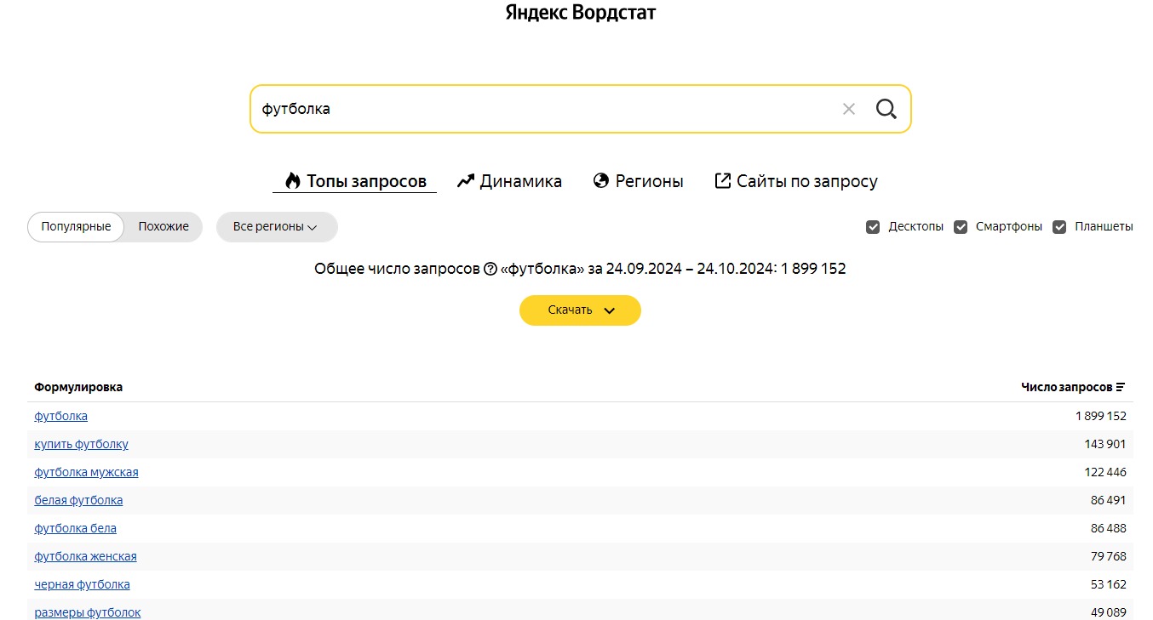
Task: Open the купить футболку query link
Action: tap(82, 444)
